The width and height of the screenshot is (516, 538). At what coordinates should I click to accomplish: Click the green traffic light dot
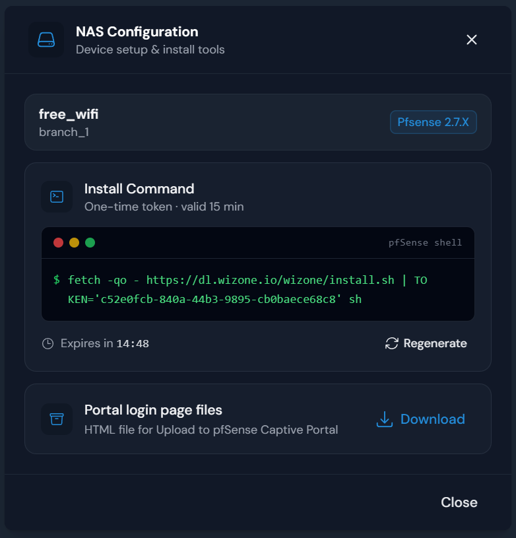[90, 242]
